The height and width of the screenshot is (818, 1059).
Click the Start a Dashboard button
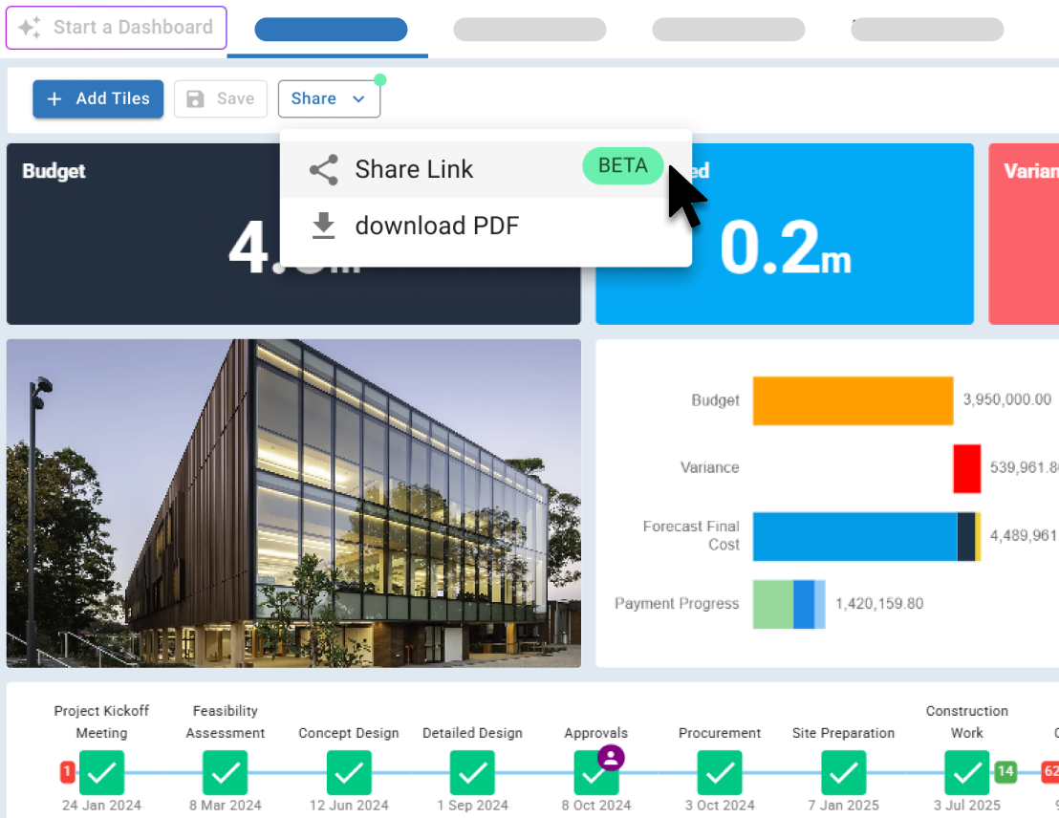click(x=116, y=28)
